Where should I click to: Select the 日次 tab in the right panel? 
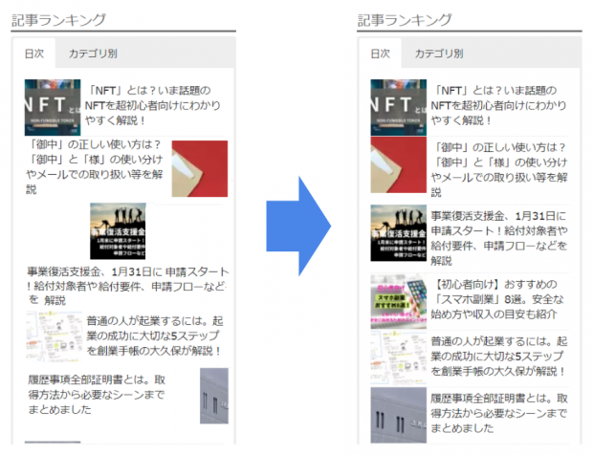[381, 54]
